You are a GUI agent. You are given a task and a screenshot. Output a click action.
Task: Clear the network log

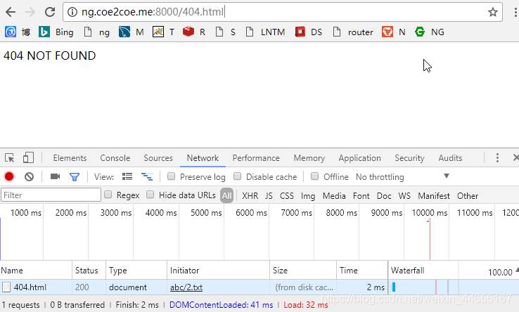tap(29, 176)
